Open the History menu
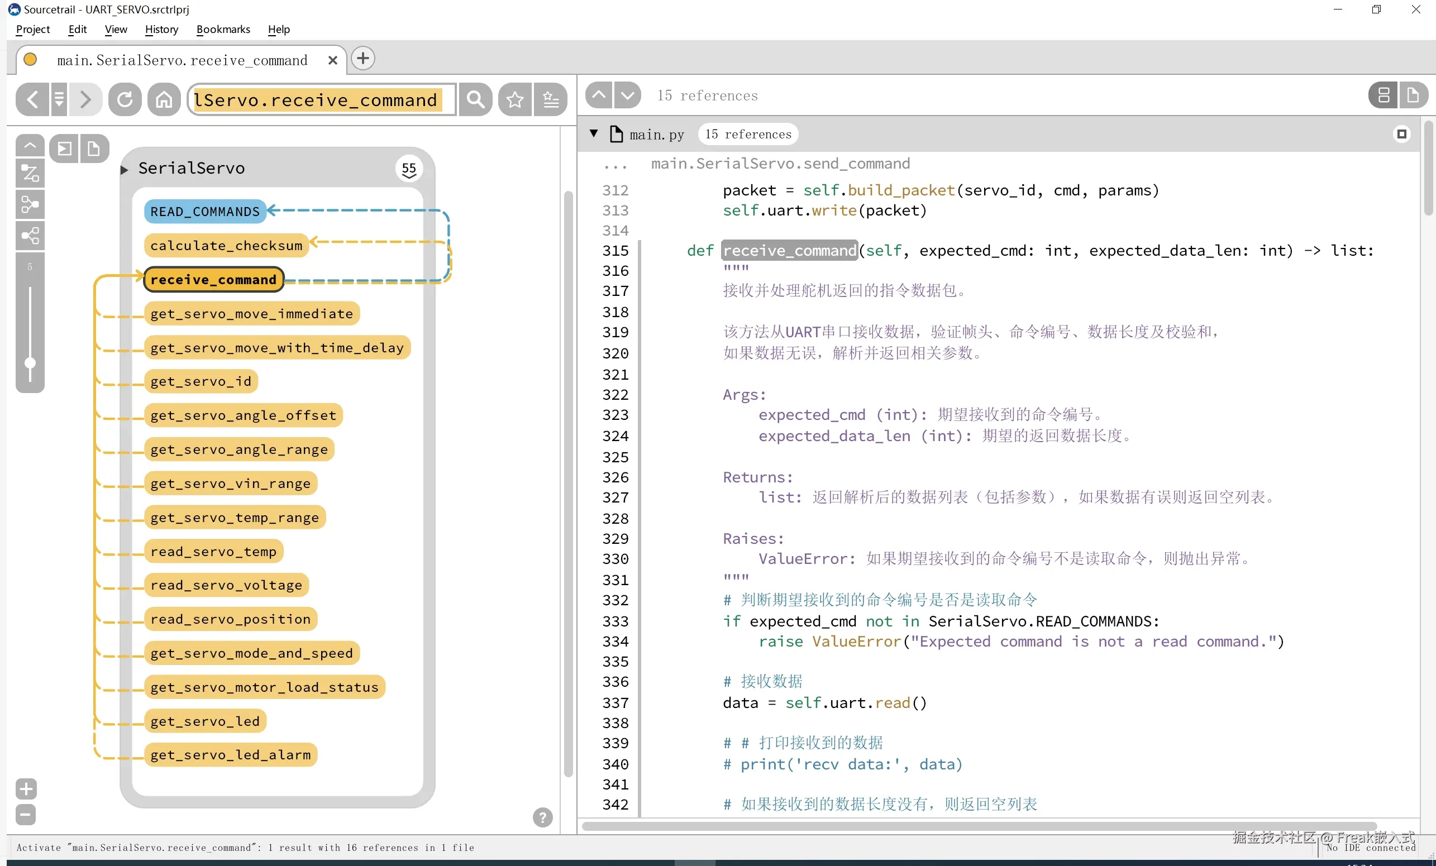The height and width of the screenshot is (866, 1436). (x=161, y=29)
